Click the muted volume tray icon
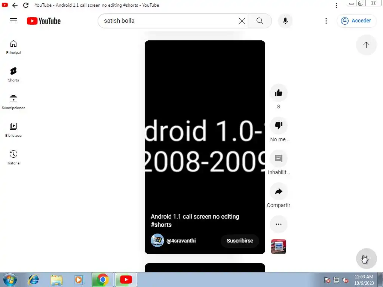Image resolution: width=383 pixels, height=287 pixels. point(345,280)
